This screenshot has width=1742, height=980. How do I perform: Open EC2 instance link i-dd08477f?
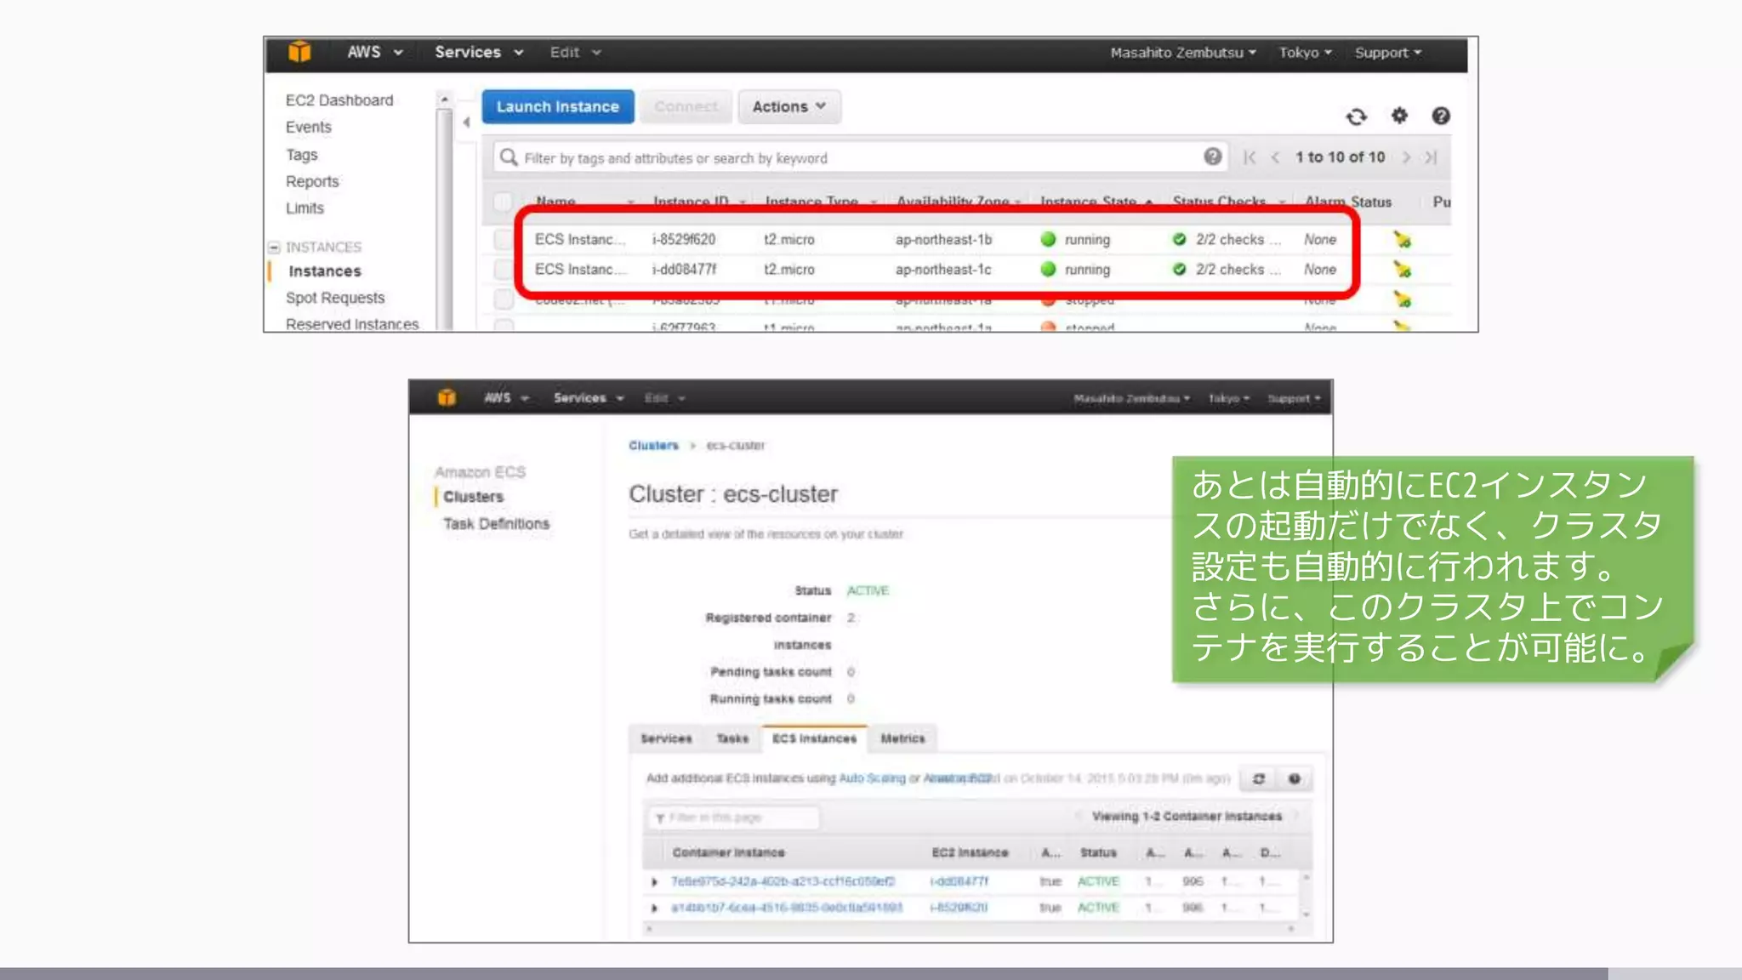tap(959, 882)
